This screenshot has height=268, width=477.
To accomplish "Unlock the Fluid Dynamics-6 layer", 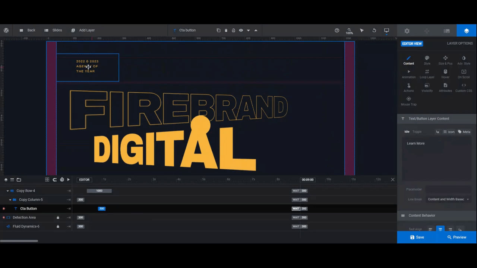I will tap(58, 226).
